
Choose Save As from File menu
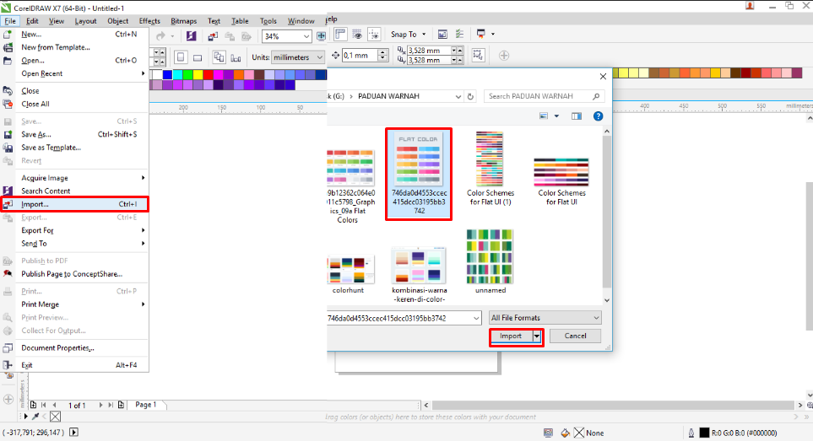(x=74, y=134)
